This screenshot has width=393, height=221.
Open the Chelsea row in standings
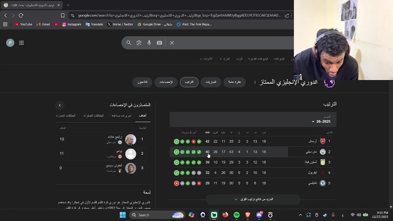(253, 183)
